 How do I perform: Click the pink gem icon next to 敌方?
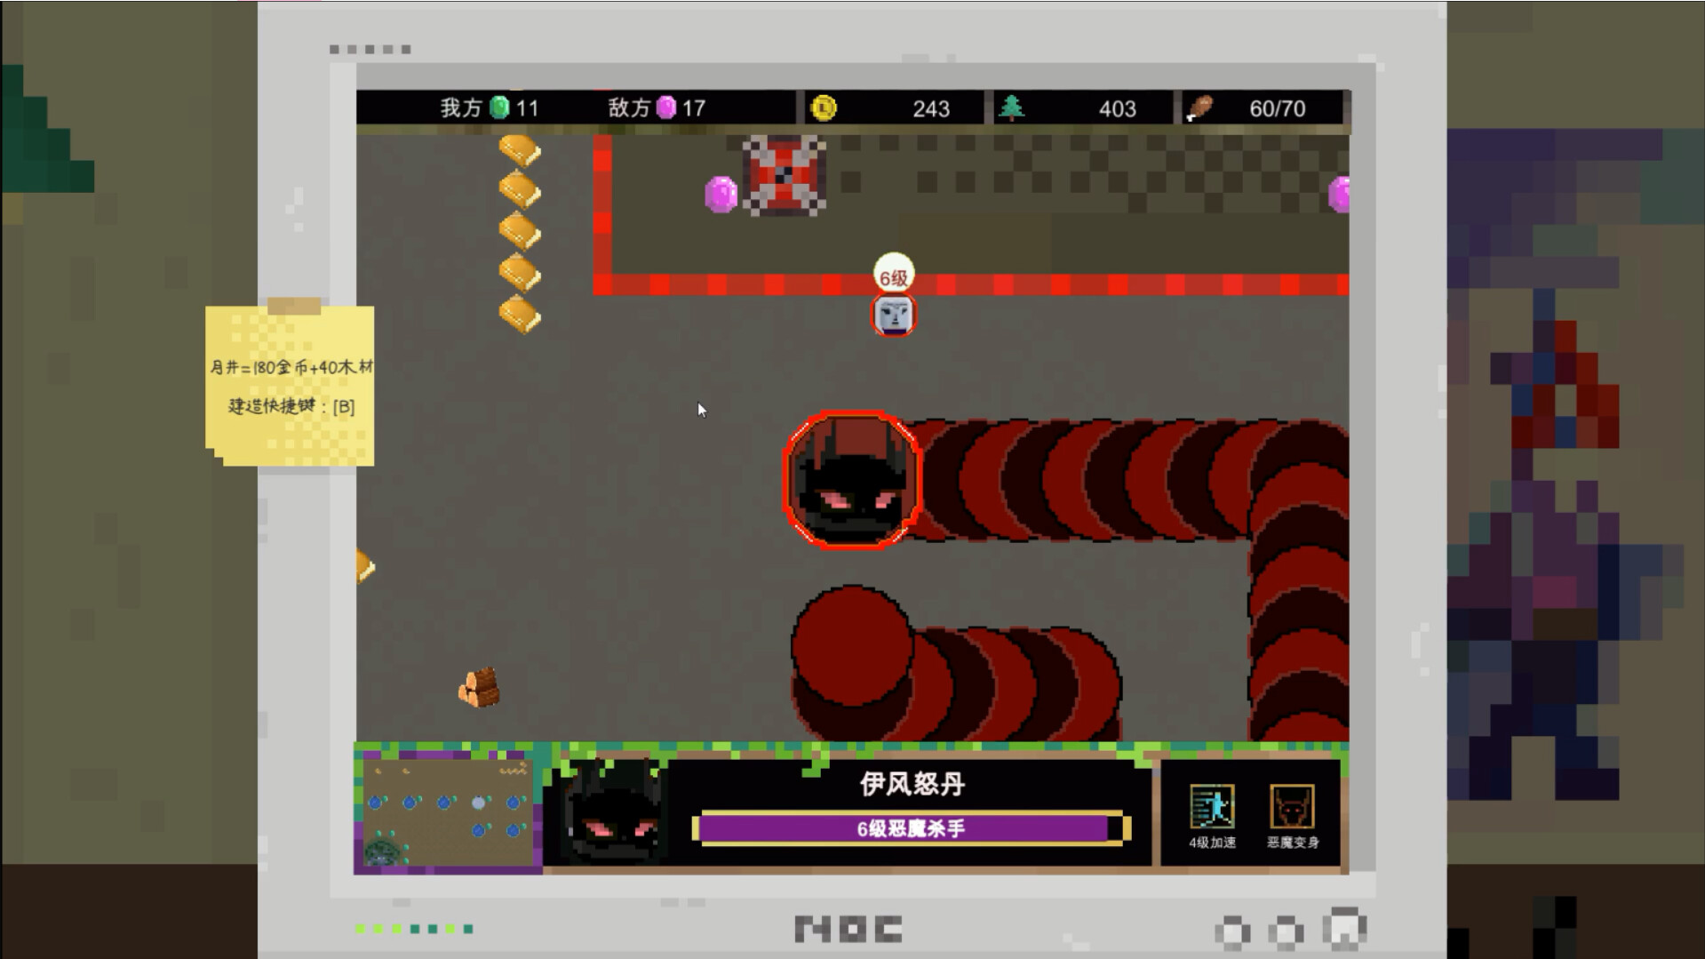665,108
